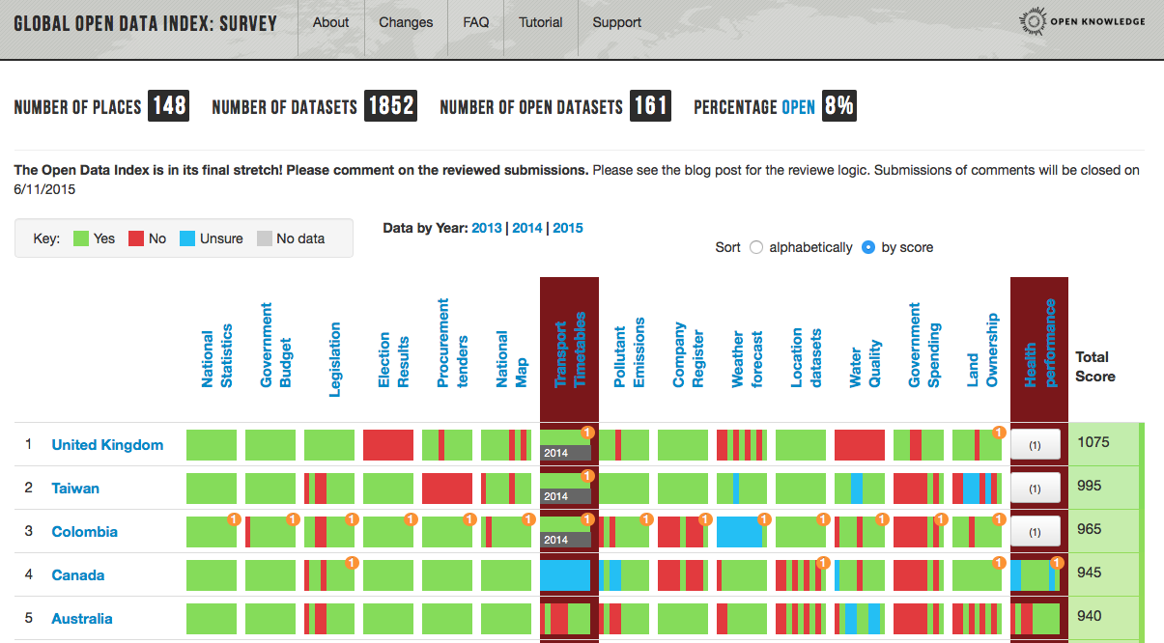This screenshot has height=643, width=1164.
Task: Open Canada place page
Action: (77, 575)
